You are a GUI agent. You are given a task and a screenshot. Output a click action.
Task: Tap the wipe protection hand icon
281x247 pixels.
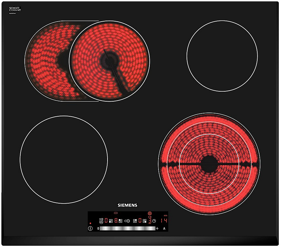tap(101, 223)
